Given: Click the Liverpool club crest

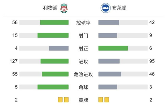Looking at the screenshot, I should [64, 8].
